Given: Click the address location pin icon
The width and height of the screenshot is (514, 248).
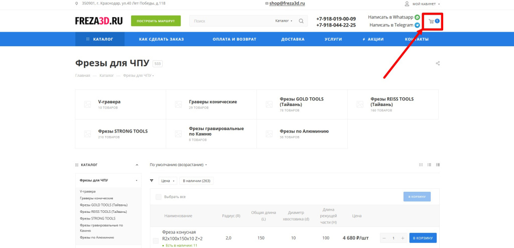Looking at the screenshot, I should pyautogui.click(x=77, y=4).
